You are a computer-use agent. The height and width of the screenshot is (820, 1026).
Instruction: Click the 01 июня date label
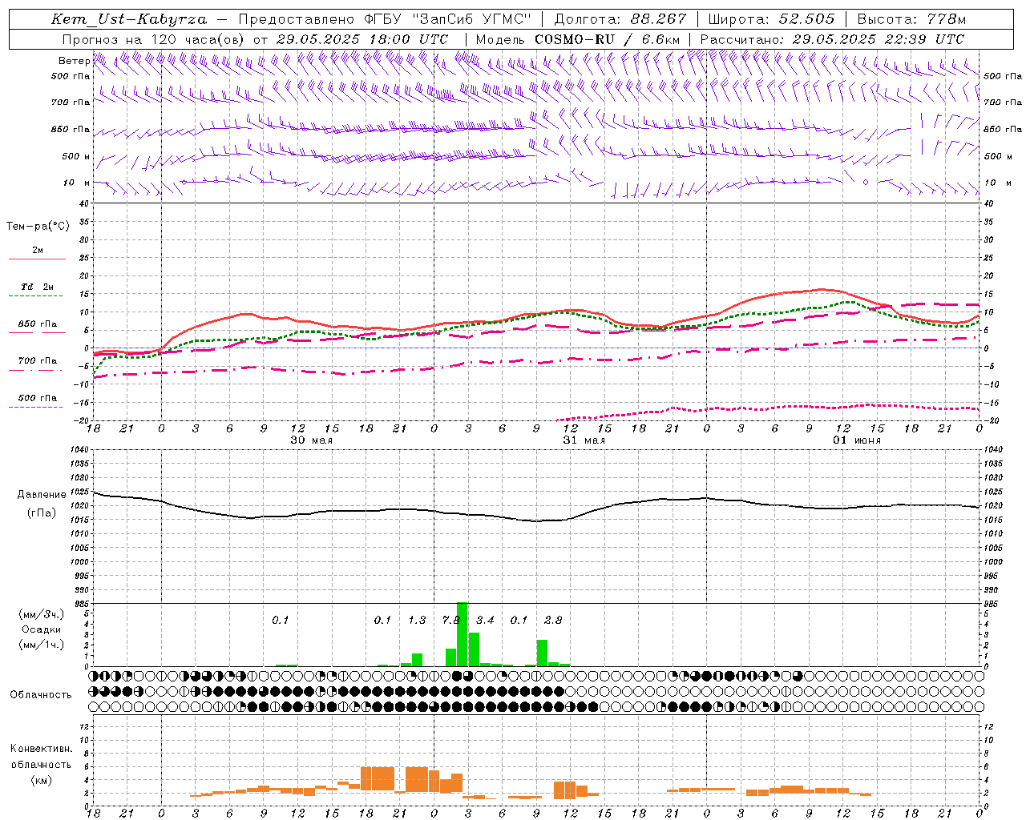(x=857, y=440)
